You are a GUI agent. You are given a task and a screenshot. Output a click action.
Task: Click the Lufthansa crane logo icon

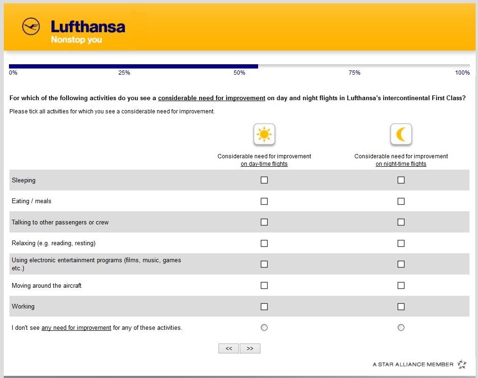click(31, 26)
